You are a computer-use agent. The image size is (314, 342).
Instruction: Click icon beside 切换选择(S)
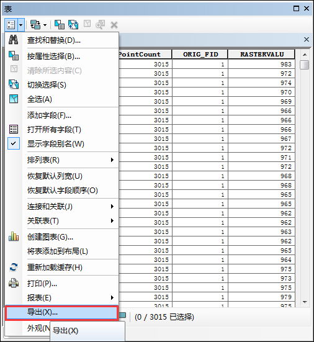(x=14, y=84)
